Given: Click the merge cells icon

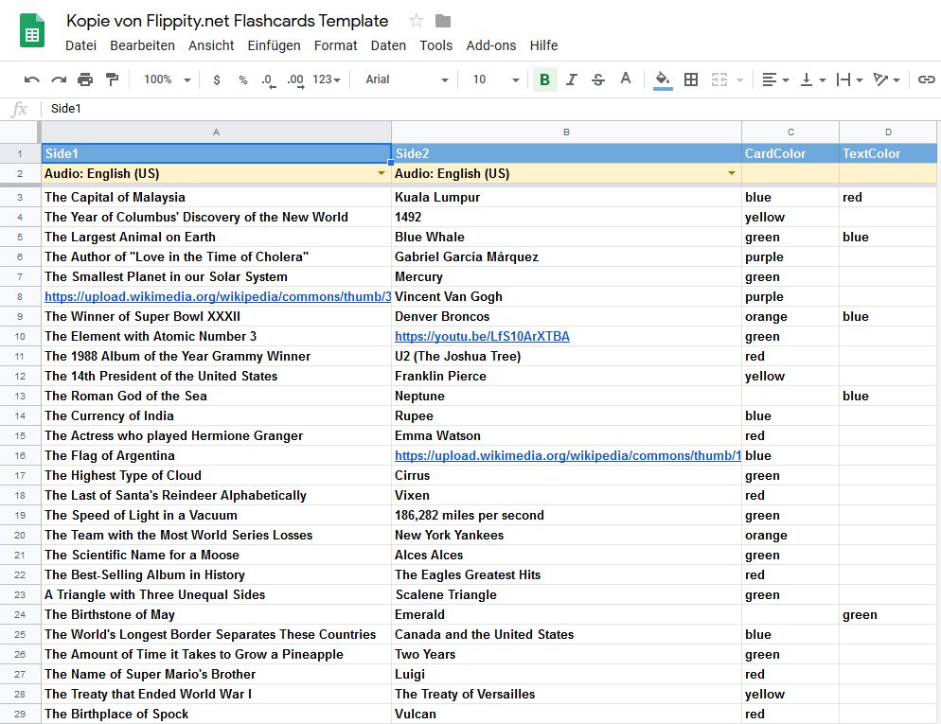Looking at the screenshot, I should pyautogui.click(x=719, y=79).
